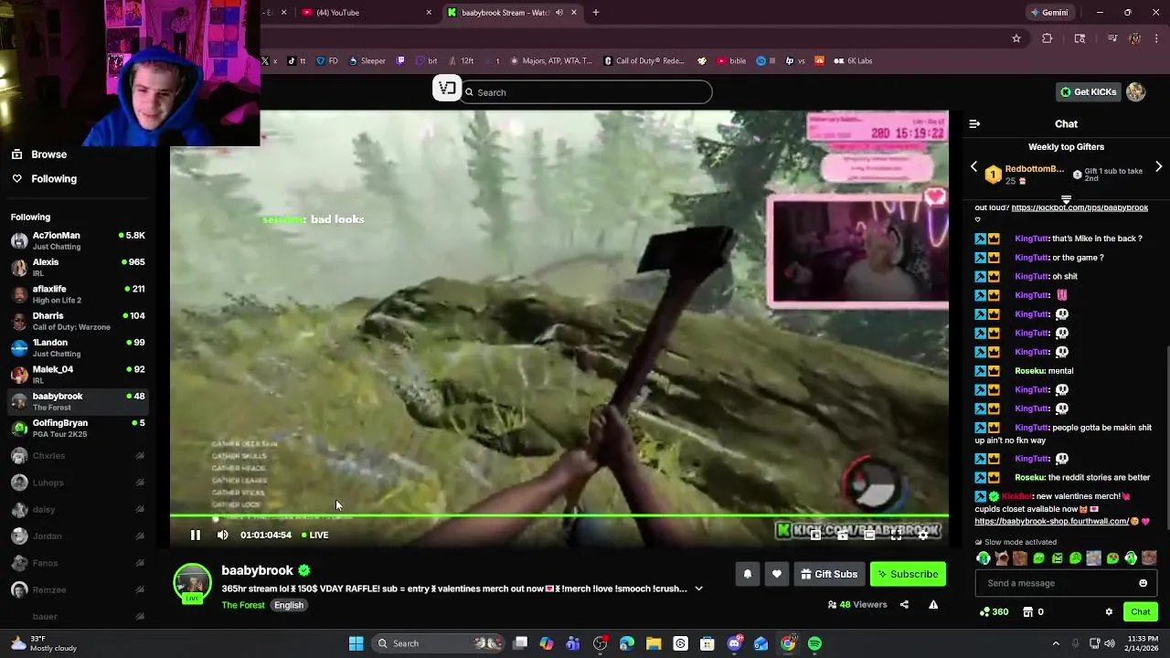Mute the baabybrook Stream tab audio
1170x658 pixels.
[559, 13]
